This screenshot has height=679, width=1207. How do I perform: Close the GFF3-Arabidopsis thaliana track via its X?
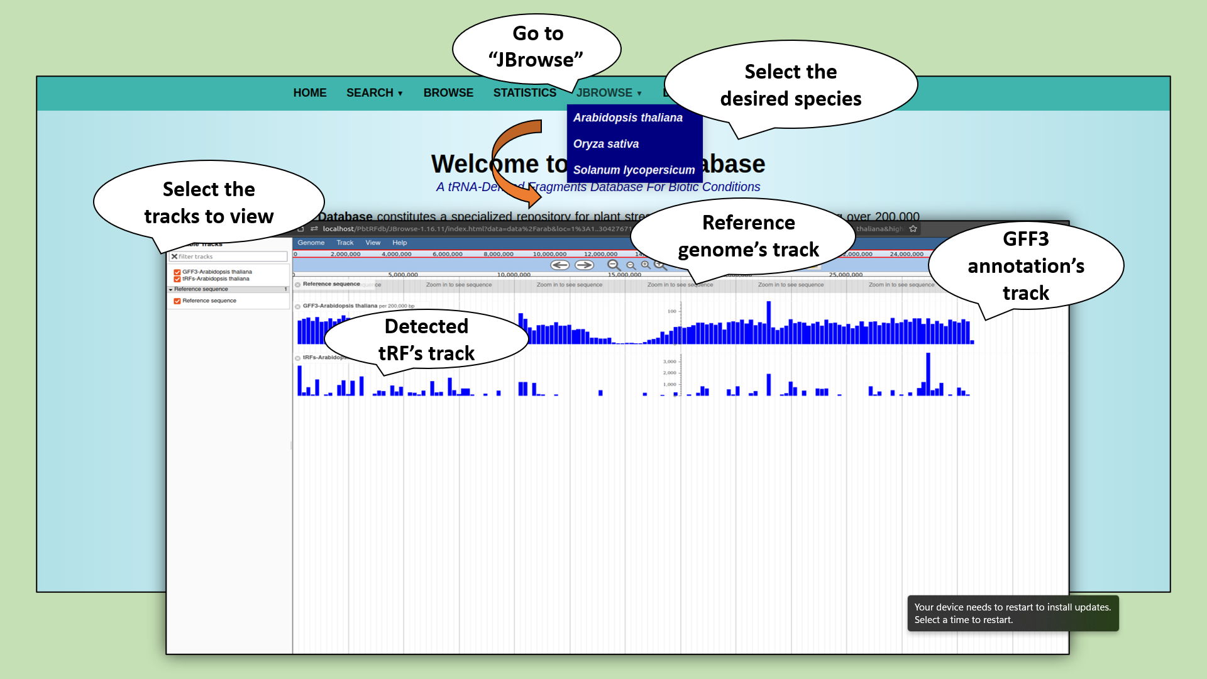tap(298, 307)
